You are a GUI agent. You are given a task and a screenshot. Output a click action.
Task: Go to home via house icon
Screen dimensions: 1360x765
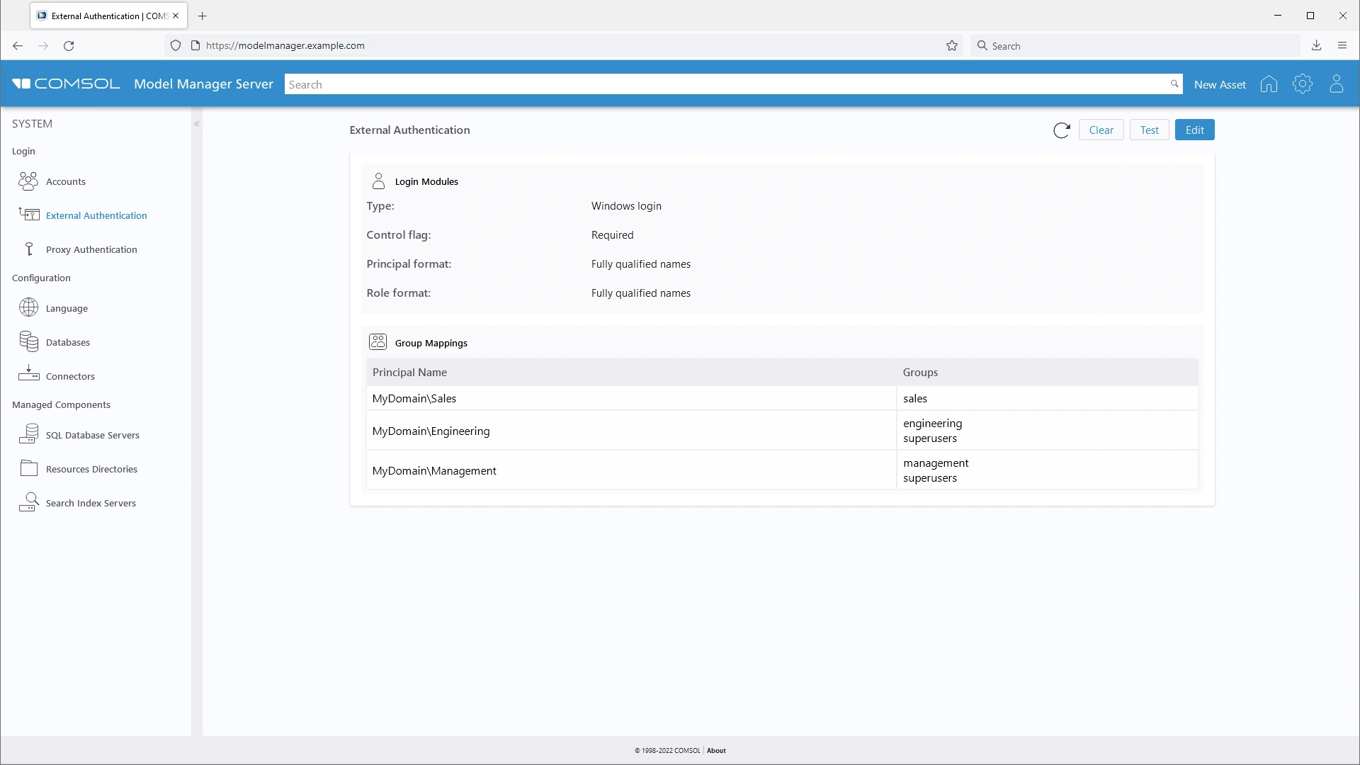click(1269, 84)
